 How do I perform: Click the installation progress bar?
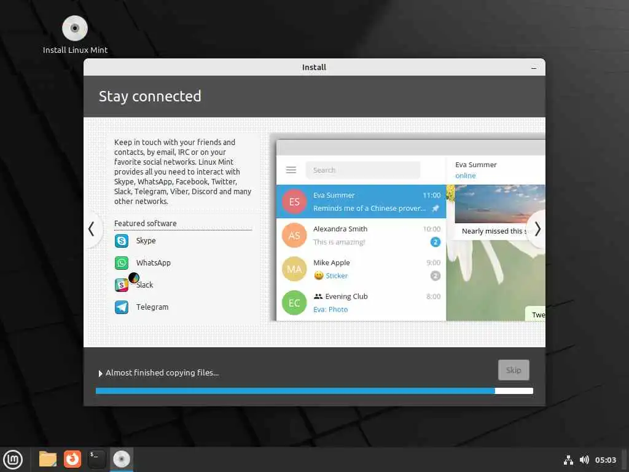pyautogui.click(x=314, y=391)
